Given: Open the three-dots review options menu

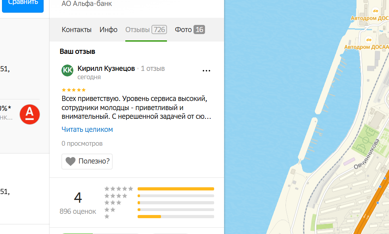Looking at the screenshot, I should 207,71.
